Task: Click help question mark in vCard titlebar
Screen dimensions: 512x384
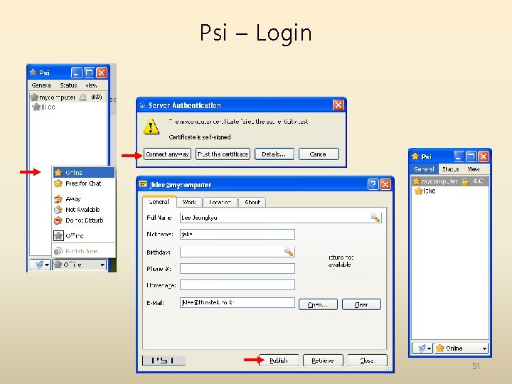Action: [x=373, y=184]
